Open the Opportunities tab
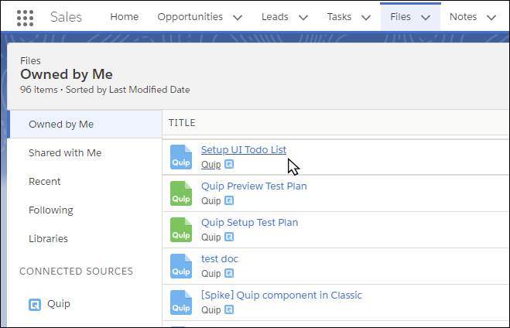 point(190,17)
